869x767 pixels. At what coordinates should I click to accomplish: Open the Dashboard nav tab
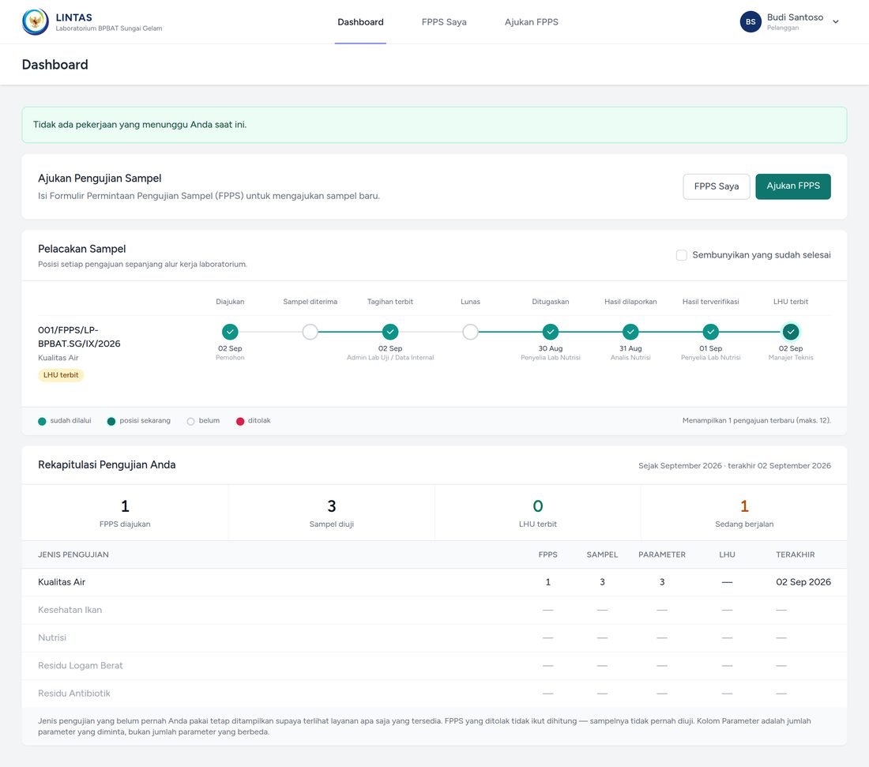coord(360,22)
